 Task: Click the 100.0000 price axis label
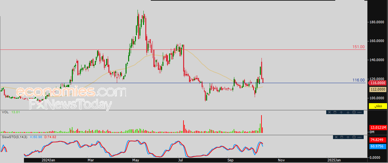[x=378, y=98]
